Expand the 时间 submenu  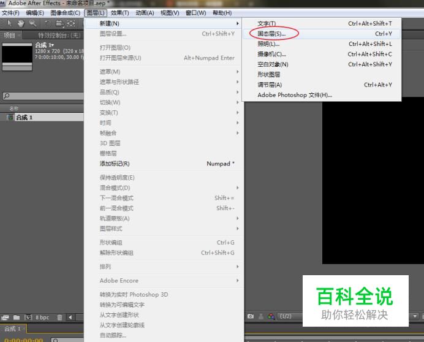[x=164, y=123]
